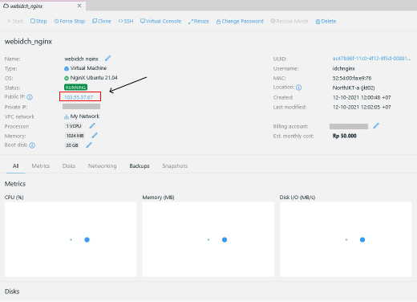Switch to the Metrics tab
417x302 pixels.
point(41,166)
